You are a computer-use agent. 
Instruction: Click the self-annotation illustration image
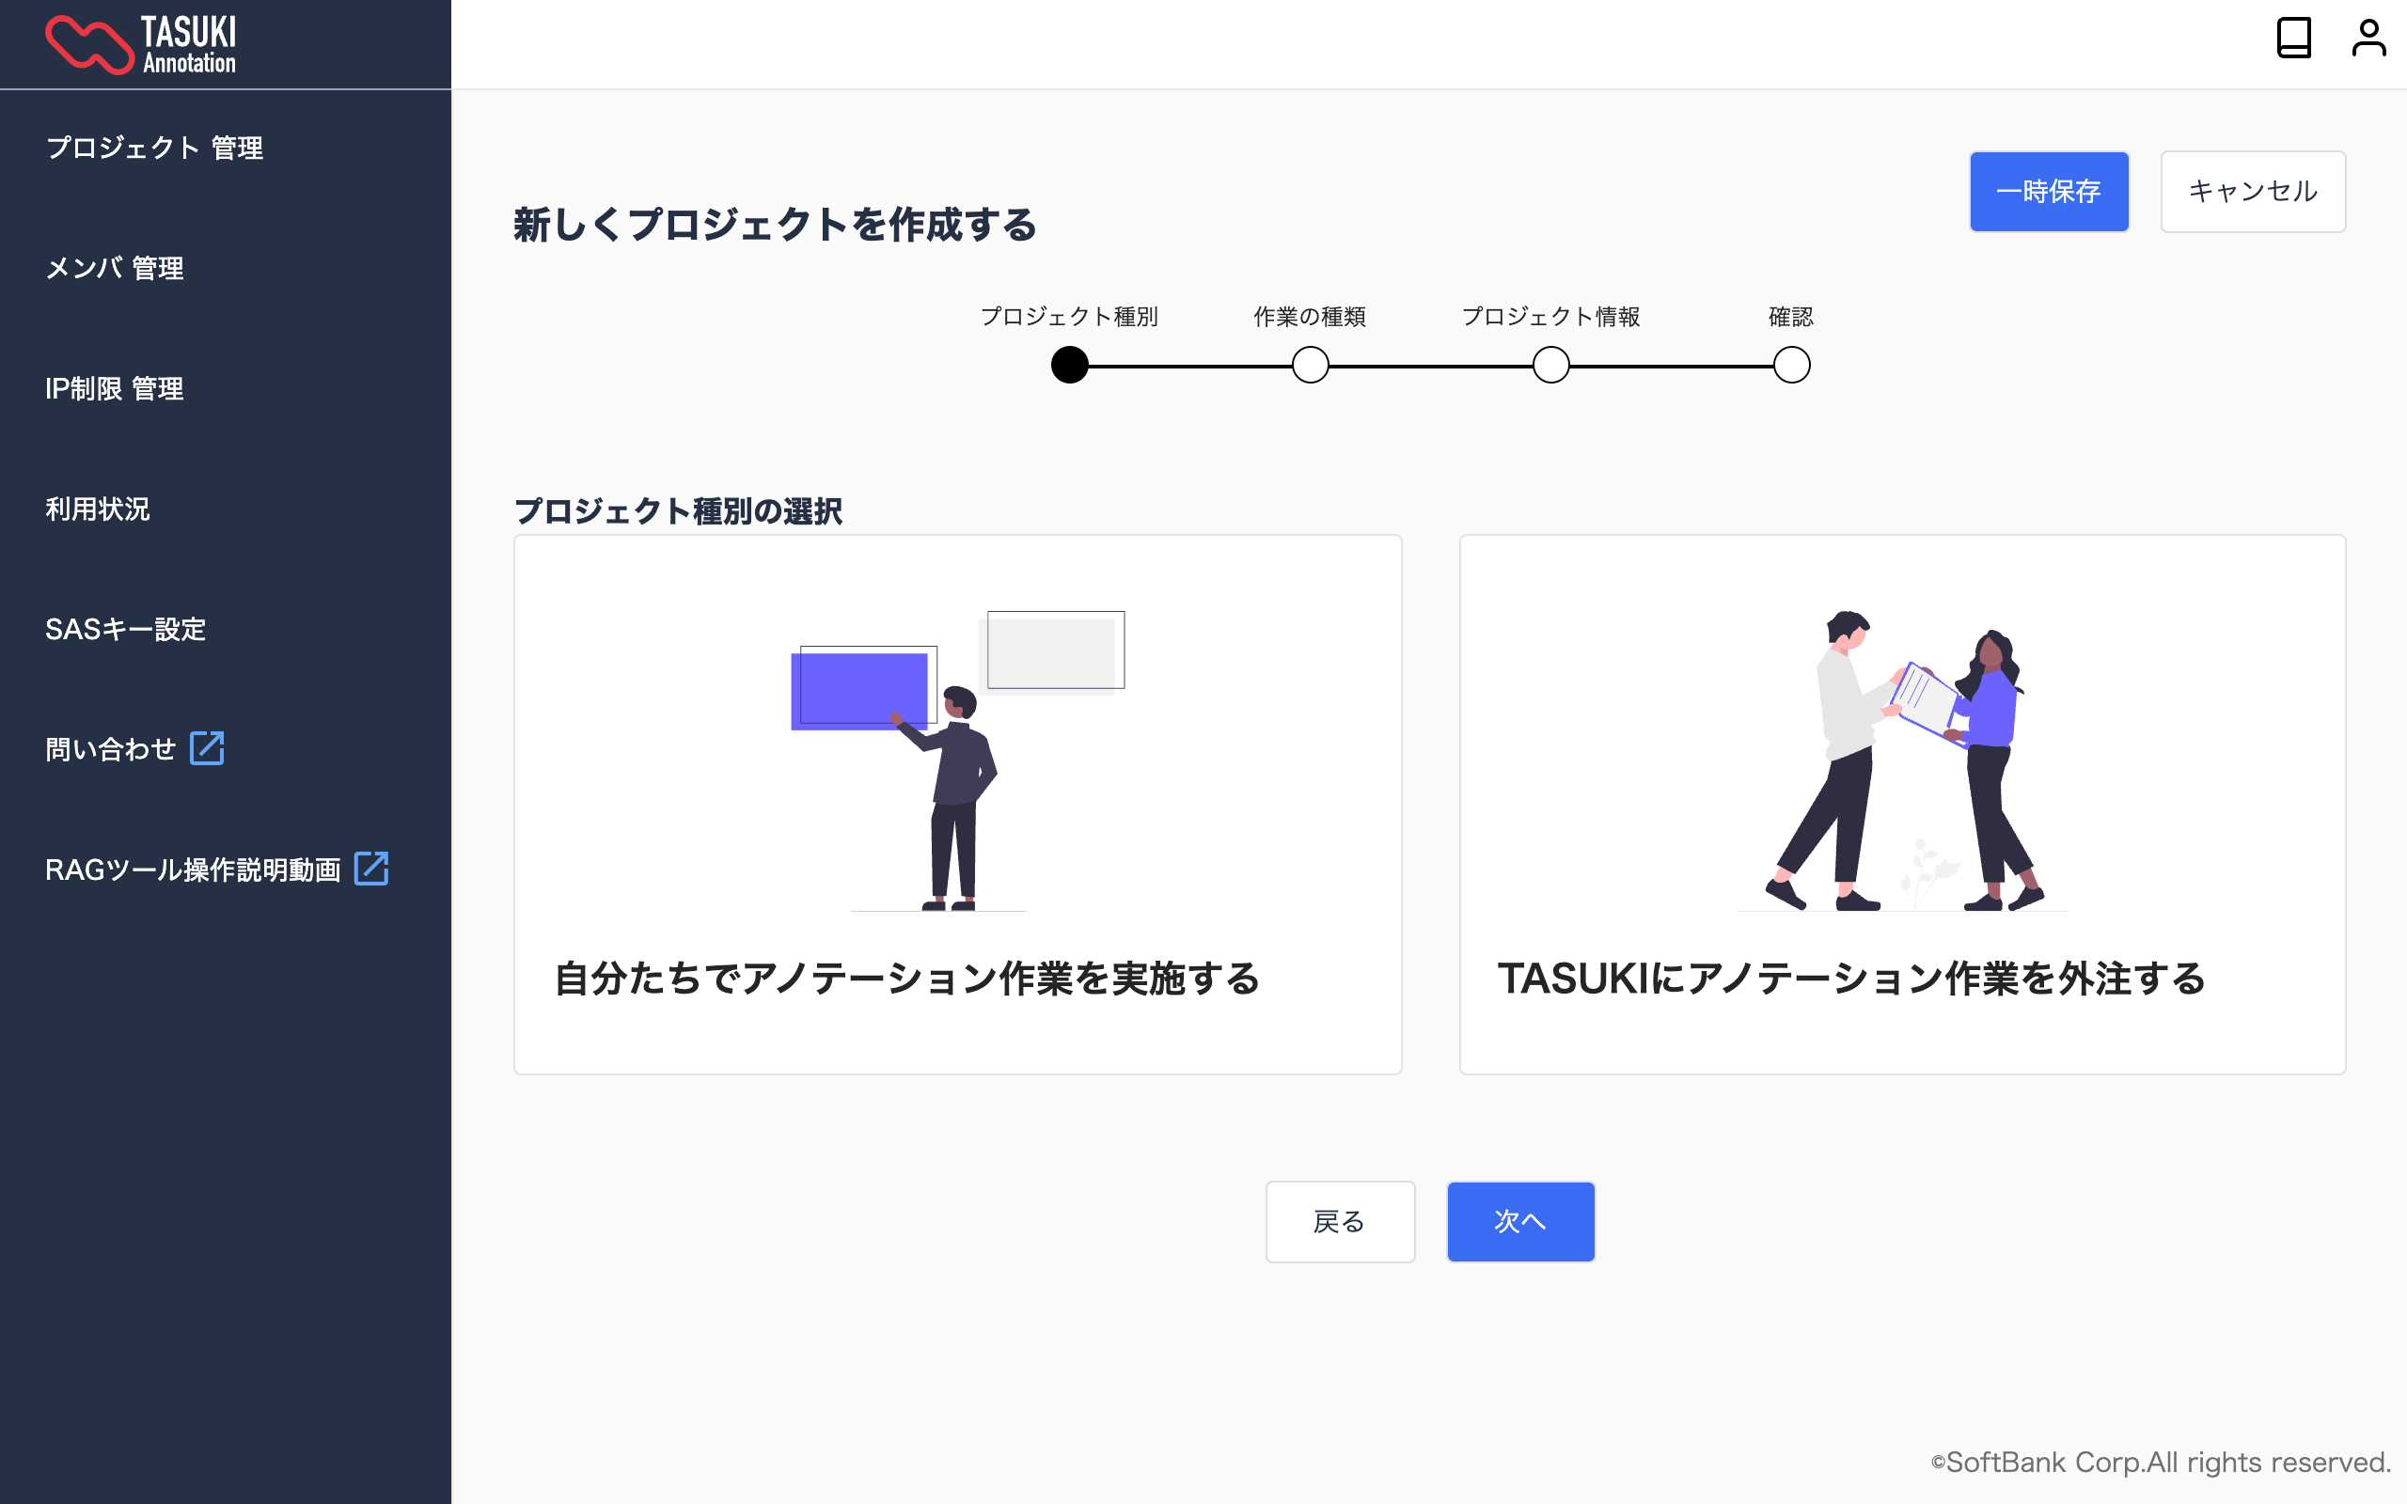coord(957,760)
